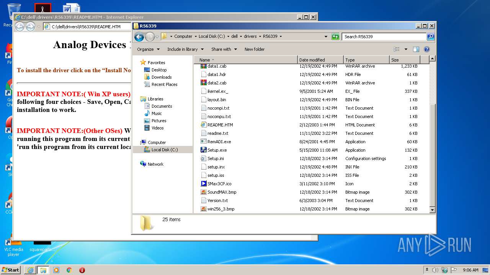
Task: Open Recent Places in navigation pane
Action: pos(164,84)
